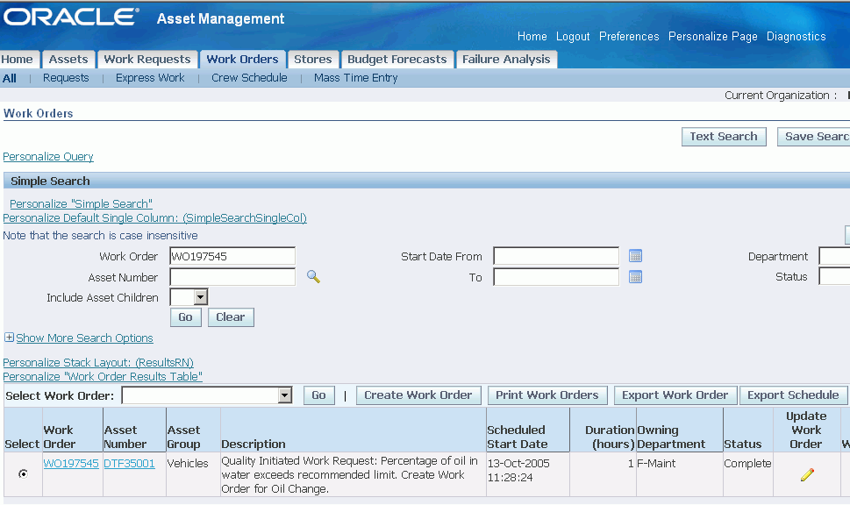
Task: Open the Preferences link
Action: click(629, 36)
